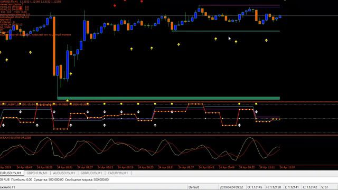Click the 24 Apr 09:37 time axis label
The image size is (338, 190).
186,167
